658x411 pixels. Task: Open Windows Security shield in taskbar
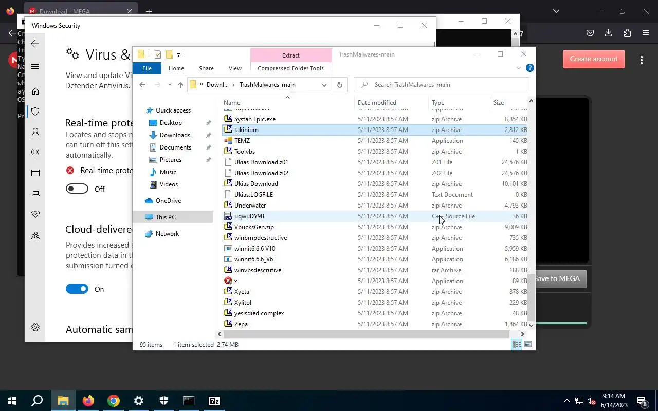click(x=164, y=401)
